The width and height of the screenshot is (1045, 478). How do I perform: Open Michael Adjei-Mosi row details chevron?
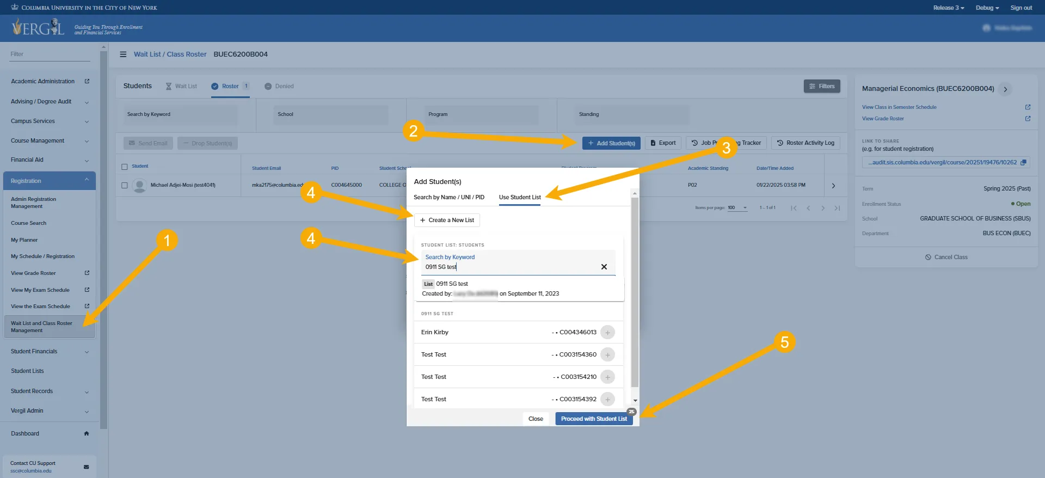point(833,186)
